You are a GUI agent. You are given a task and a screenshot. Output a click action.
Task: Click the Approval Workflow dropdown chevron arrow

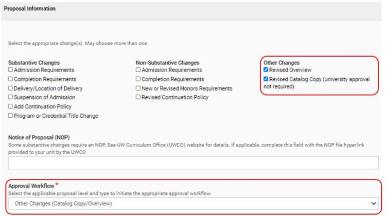pos(374,204)
